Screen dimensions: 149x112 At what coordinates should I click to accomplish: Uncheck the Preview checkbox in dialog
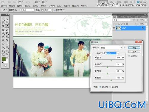pyautogui.click(x=129, y=56)
